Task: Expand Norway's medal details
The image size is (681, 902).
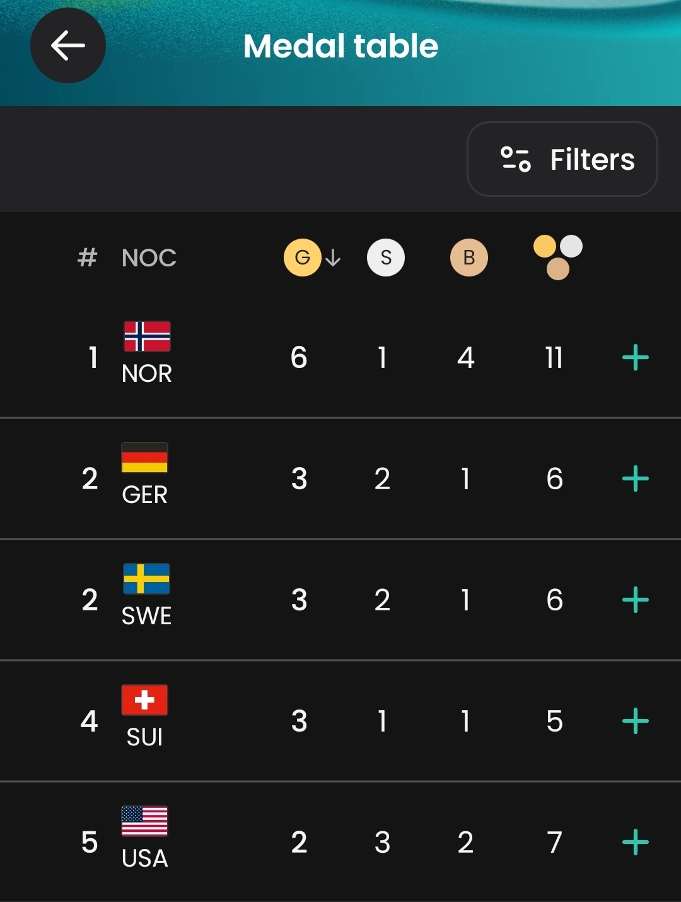Action: point(635,358)
